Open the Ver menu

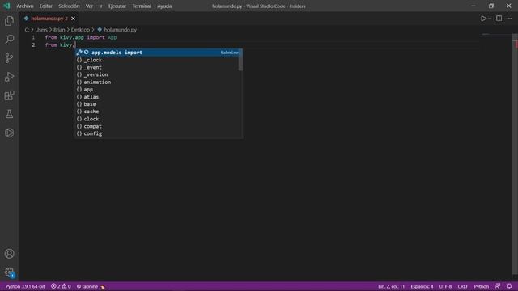point(89,6)
